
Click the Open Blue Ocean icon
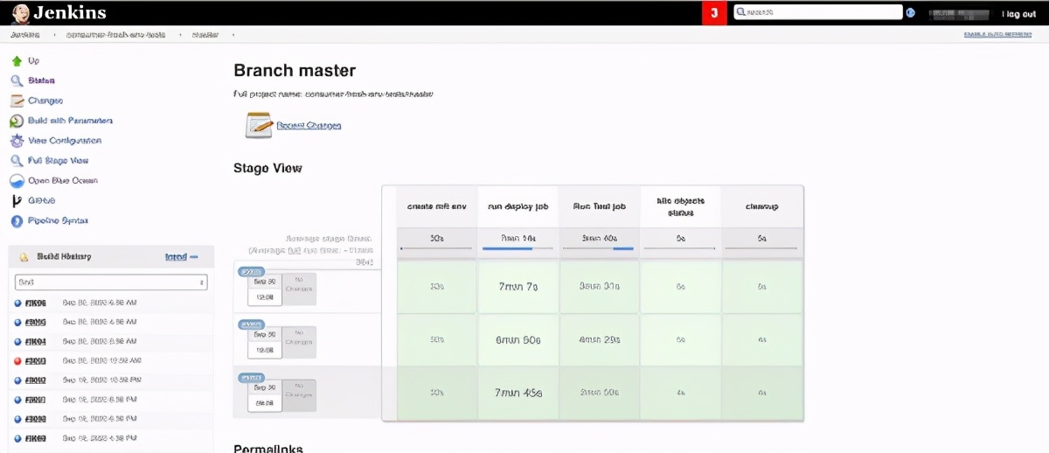tap(16, 181)
